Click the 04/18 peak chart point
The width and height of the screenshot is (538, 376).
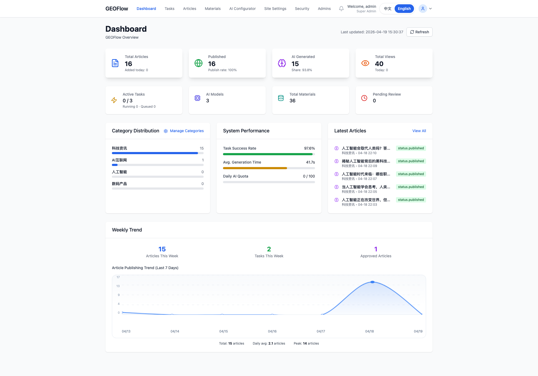click(x=372, y=282)
